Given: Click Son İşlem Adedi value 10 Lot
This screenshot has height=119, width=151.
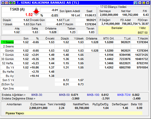Looking at the screenshot, I should 75,15.
